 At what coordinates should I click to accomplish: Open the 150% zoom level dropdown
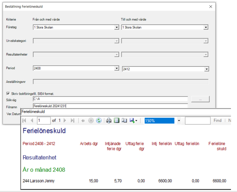[x=179, y=121]
